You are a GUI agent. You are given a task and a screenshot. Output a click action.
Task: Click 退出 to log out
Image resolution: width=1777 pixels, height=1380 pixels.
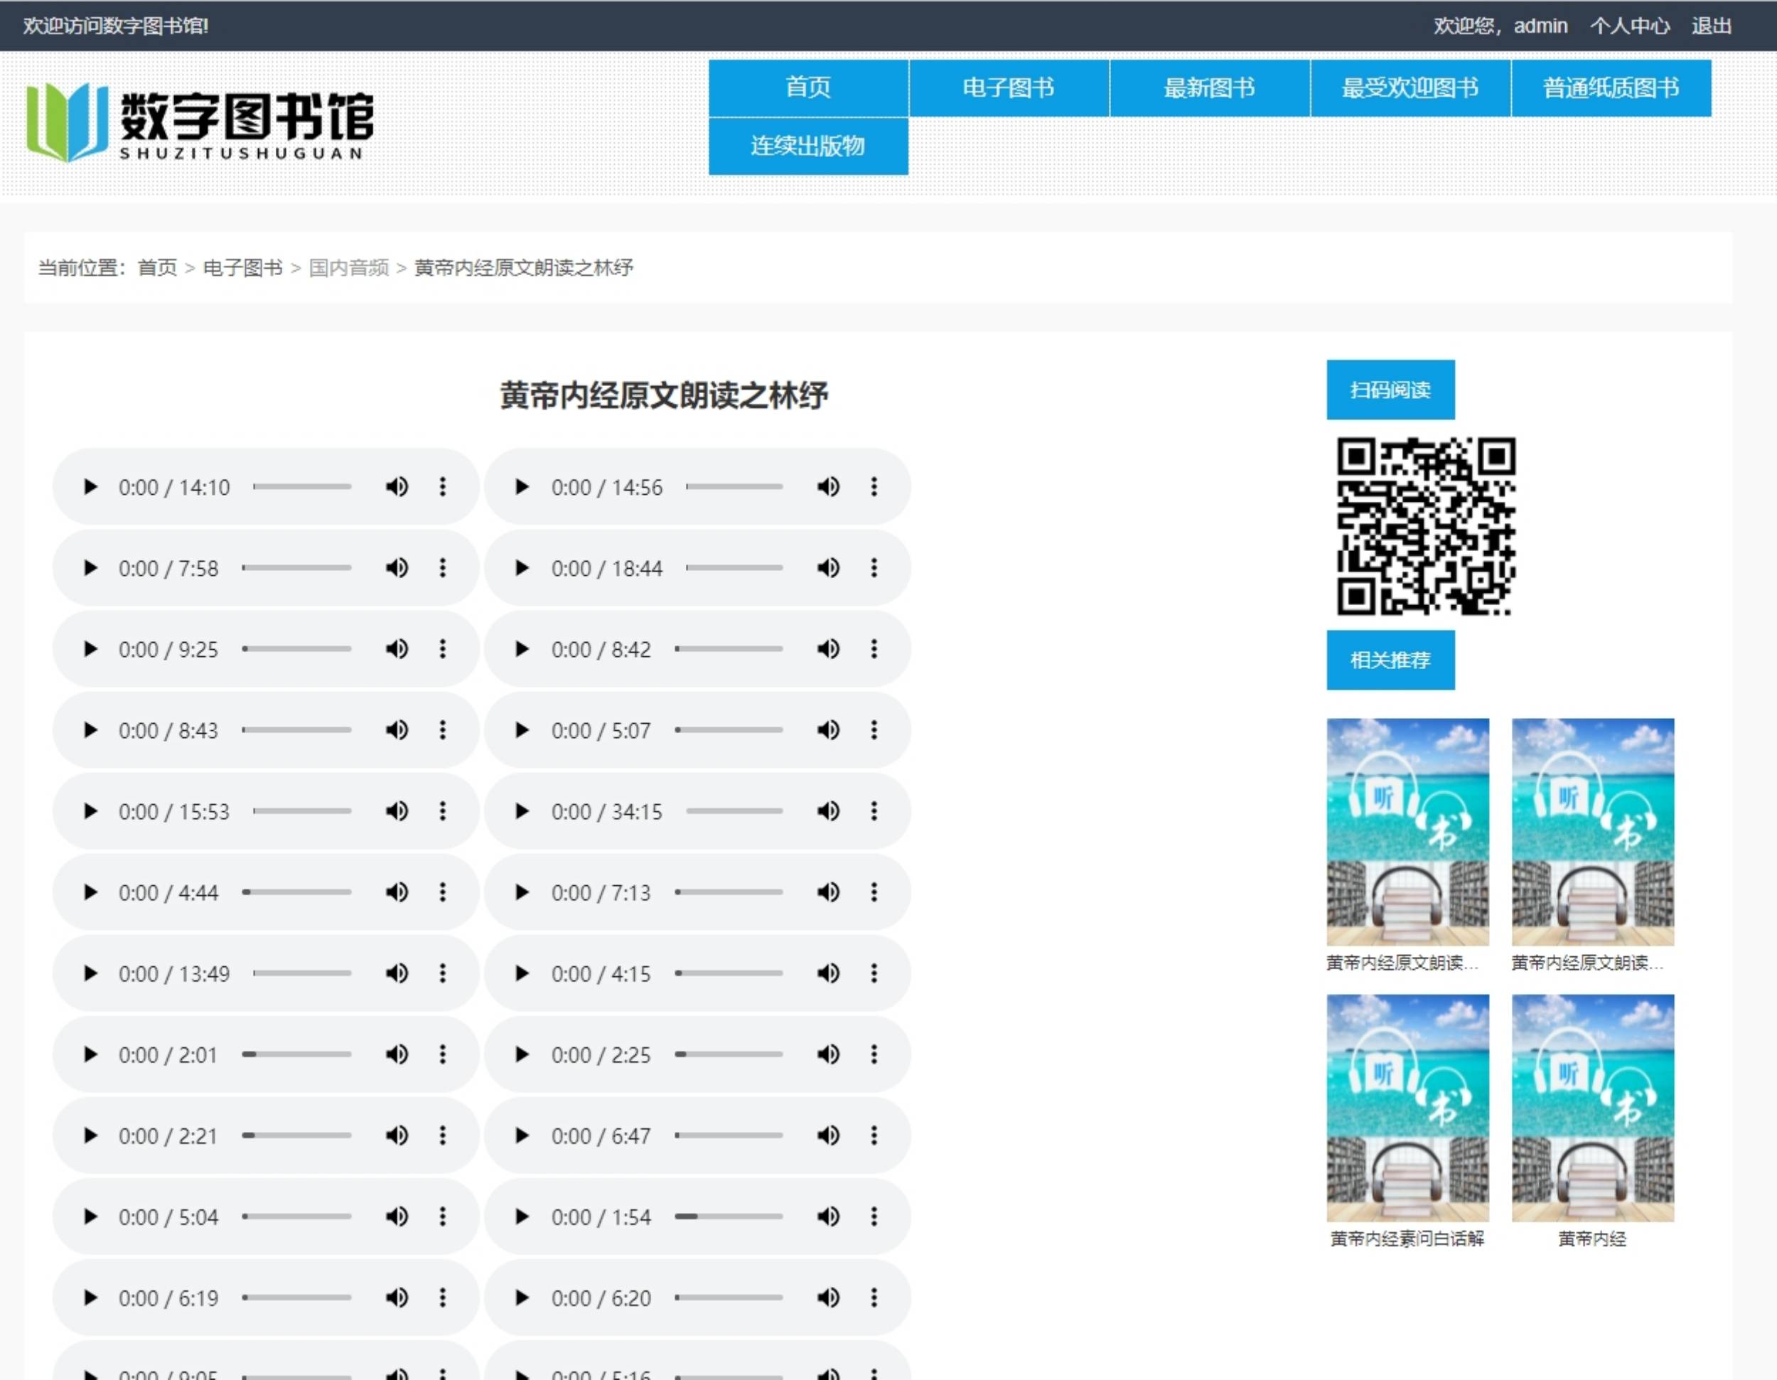(1711, 26)
